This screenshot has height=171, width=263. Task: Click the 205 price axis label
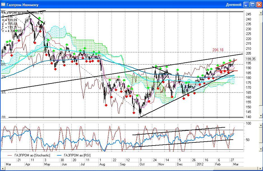click(x=249, y=53)
